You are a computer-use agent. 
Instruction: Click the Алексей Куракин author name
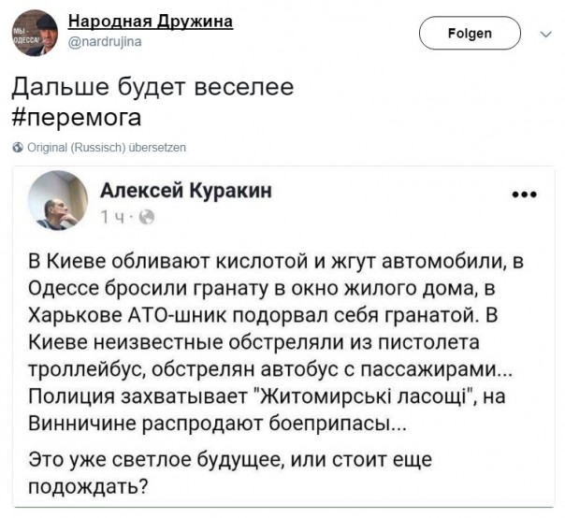coord(186,190)
